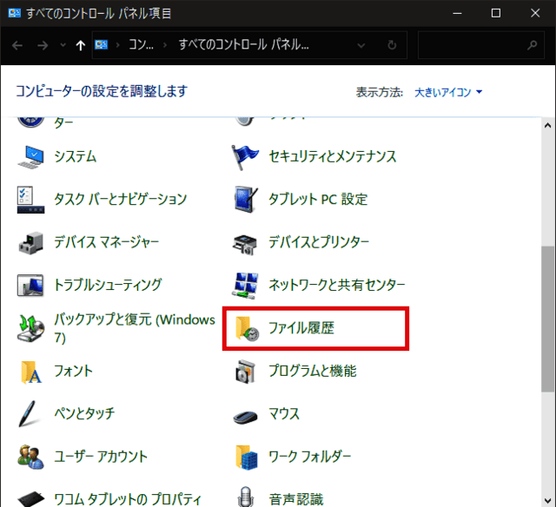
Task: Click the up directory arrow button
Action: point(81,45)
